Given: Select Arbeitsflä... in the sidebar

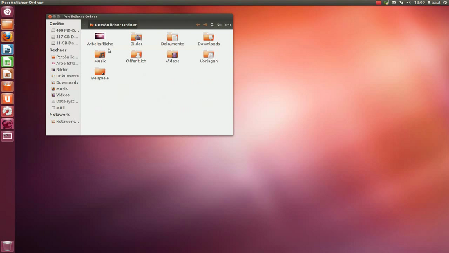Looking at the screenshot, I should tap(65, 64).
